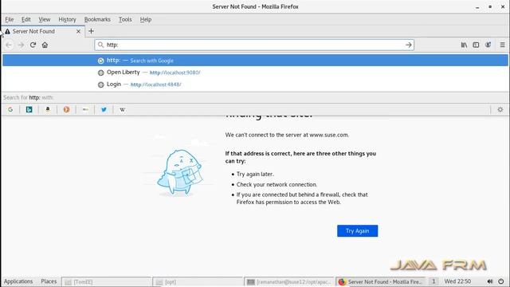The image size is (510, 287).
Task: Choose the Login localhost:4848 suggestion
Action: click(x=255, y=85)
